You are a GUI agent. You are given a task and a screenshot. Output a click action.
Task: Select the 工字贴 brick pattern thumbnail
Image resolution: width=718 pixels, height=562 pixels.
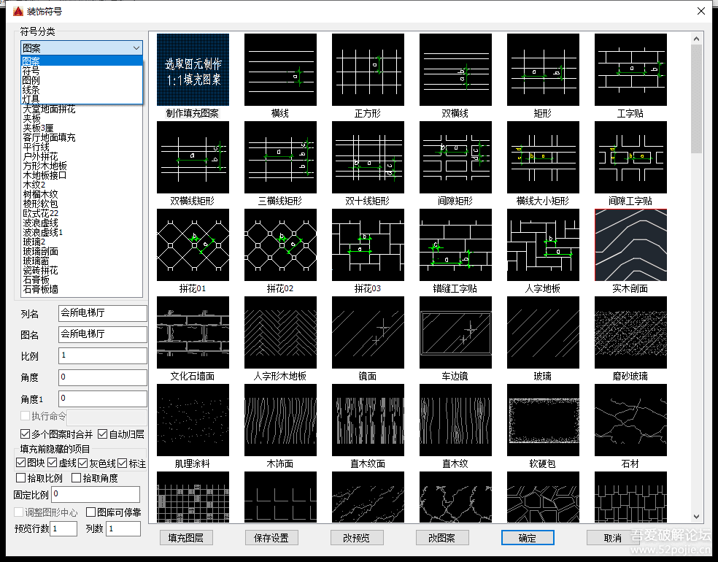pos(630,69)
